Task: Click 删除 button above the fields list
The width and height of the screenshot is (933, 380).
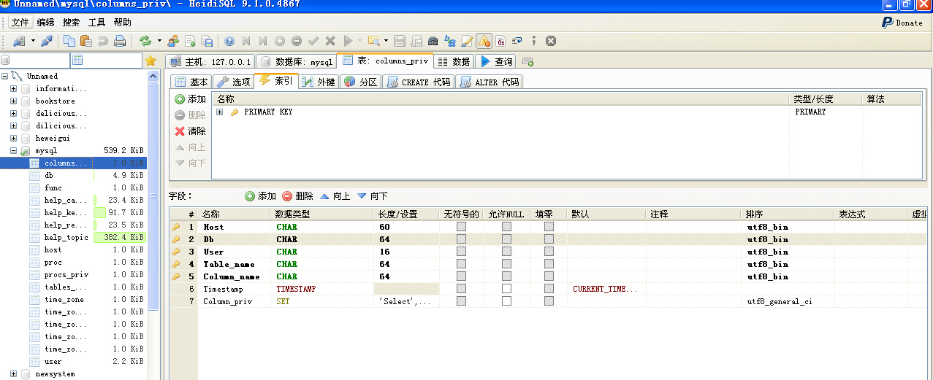Action: pyautogui.click(x=297, y=196)
